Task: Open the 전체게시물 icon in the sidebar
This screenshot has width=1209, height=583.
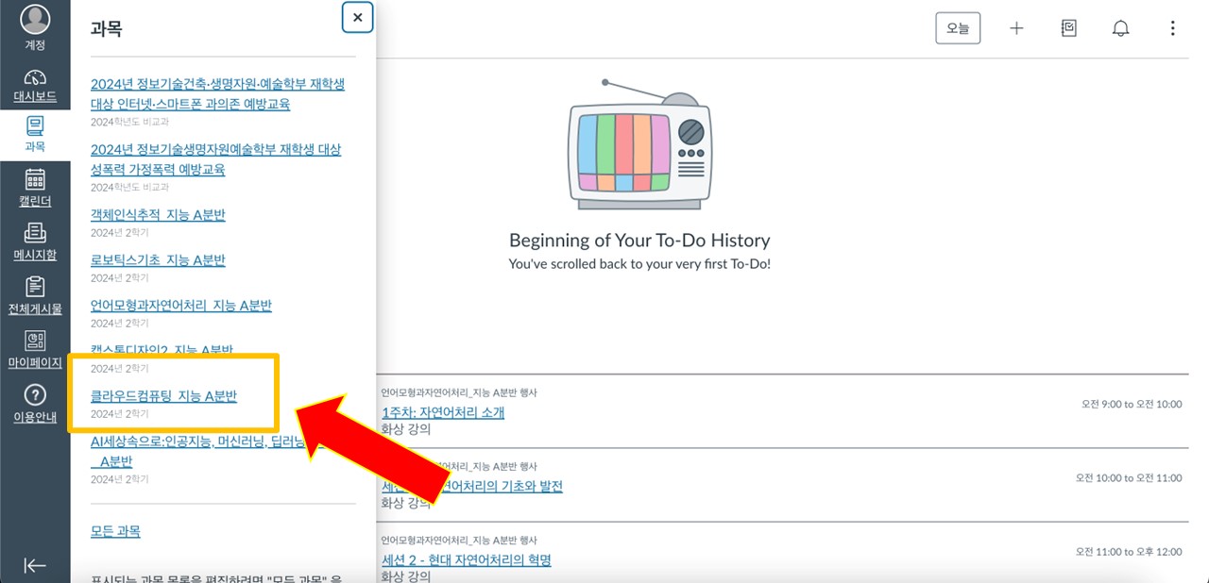Action: coord(35,292)
